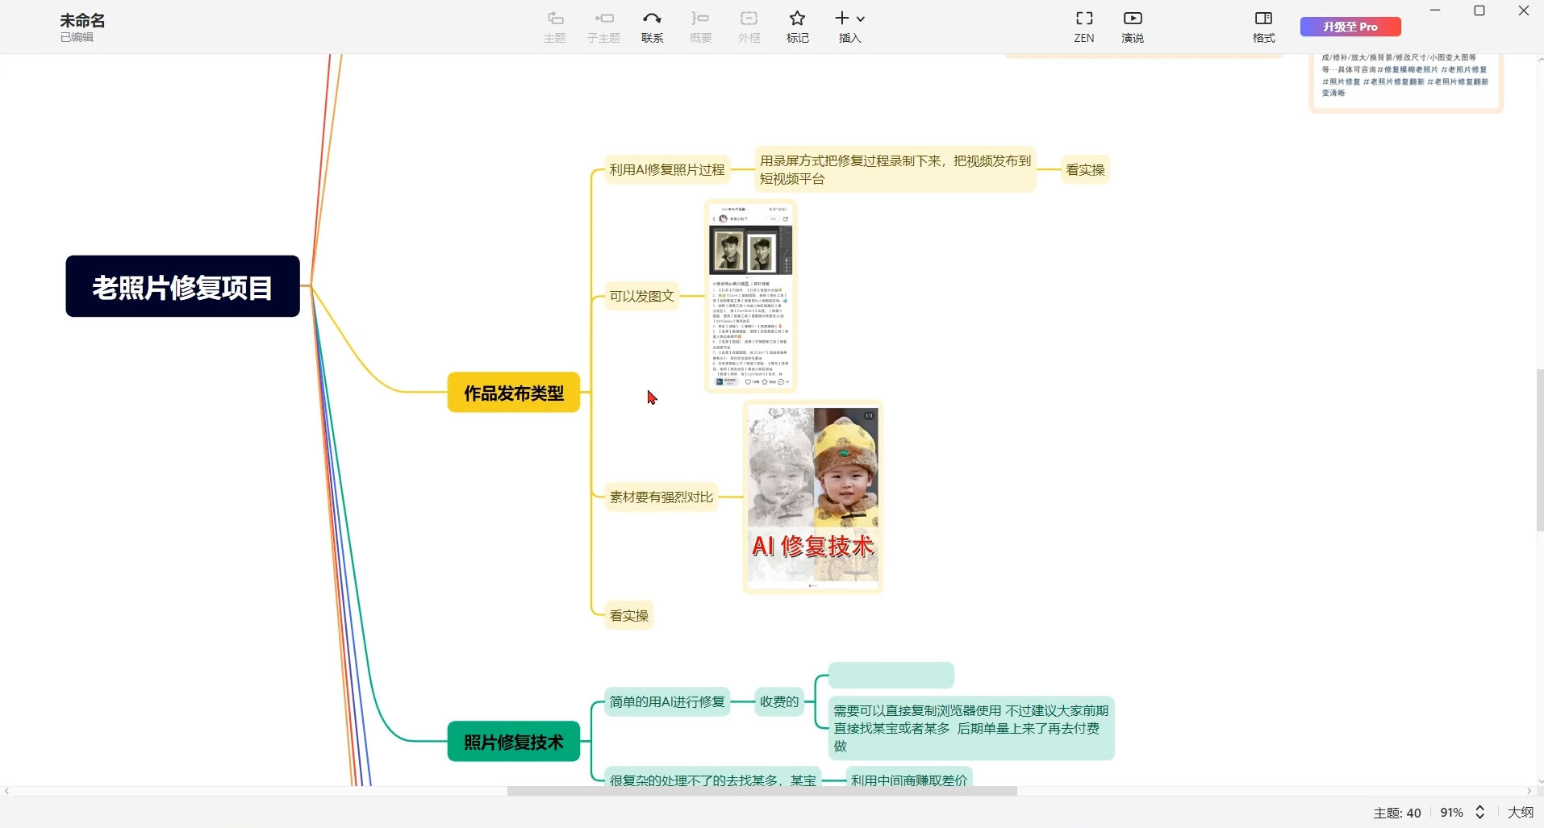This screenshot has width=1544, height=828.
Task: Select the 照片修复技术 green topic node
Action: pos(513,742)
